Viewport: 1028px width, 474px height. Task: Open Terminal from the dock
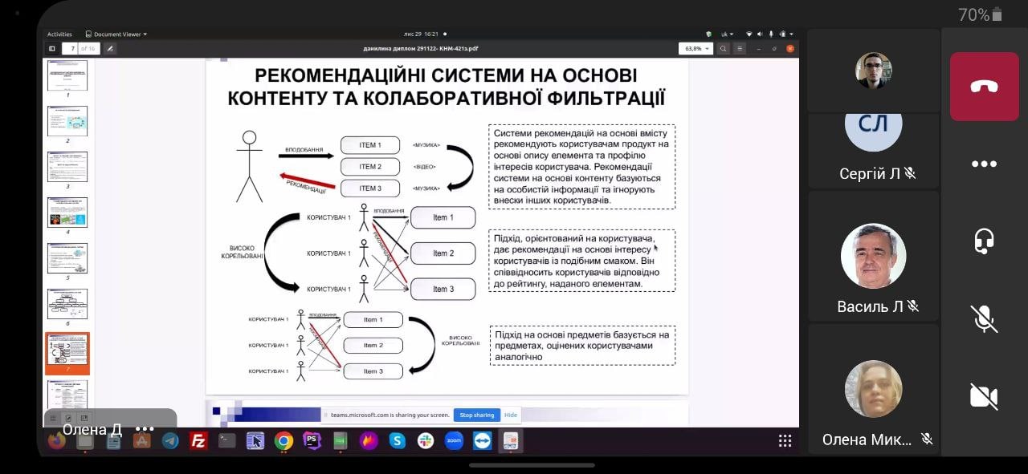point(227,440)
